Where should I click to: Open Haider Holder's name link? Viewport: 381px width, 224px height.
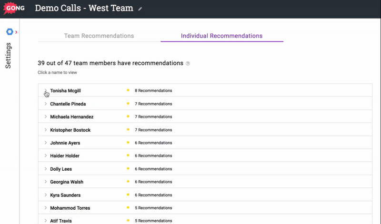64,156
